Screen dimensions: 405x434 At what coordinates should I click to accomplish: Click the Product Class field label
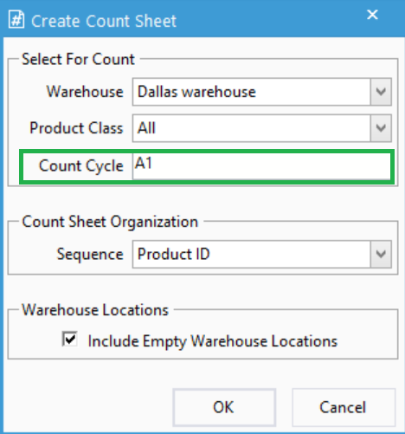tap(76, 128)
